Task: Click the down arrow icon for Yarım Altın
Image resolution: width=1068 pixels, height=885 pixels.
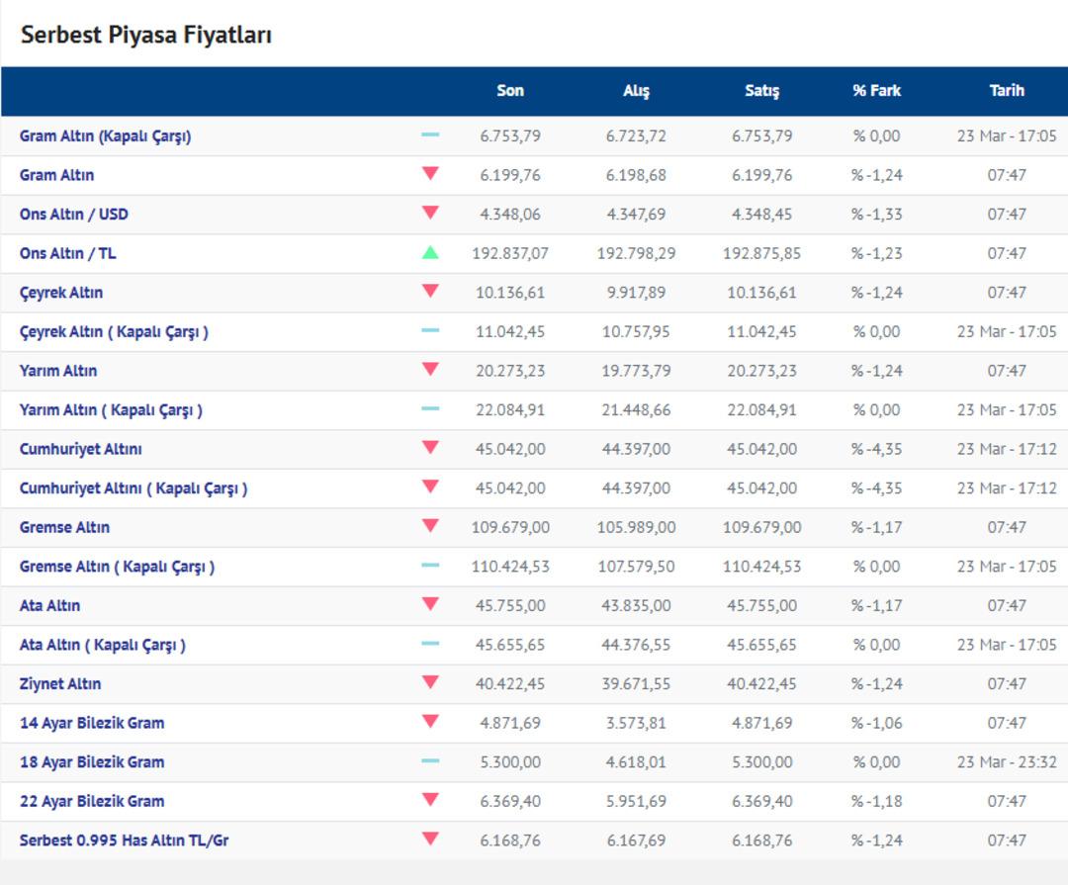Action: tap(430, 370)
